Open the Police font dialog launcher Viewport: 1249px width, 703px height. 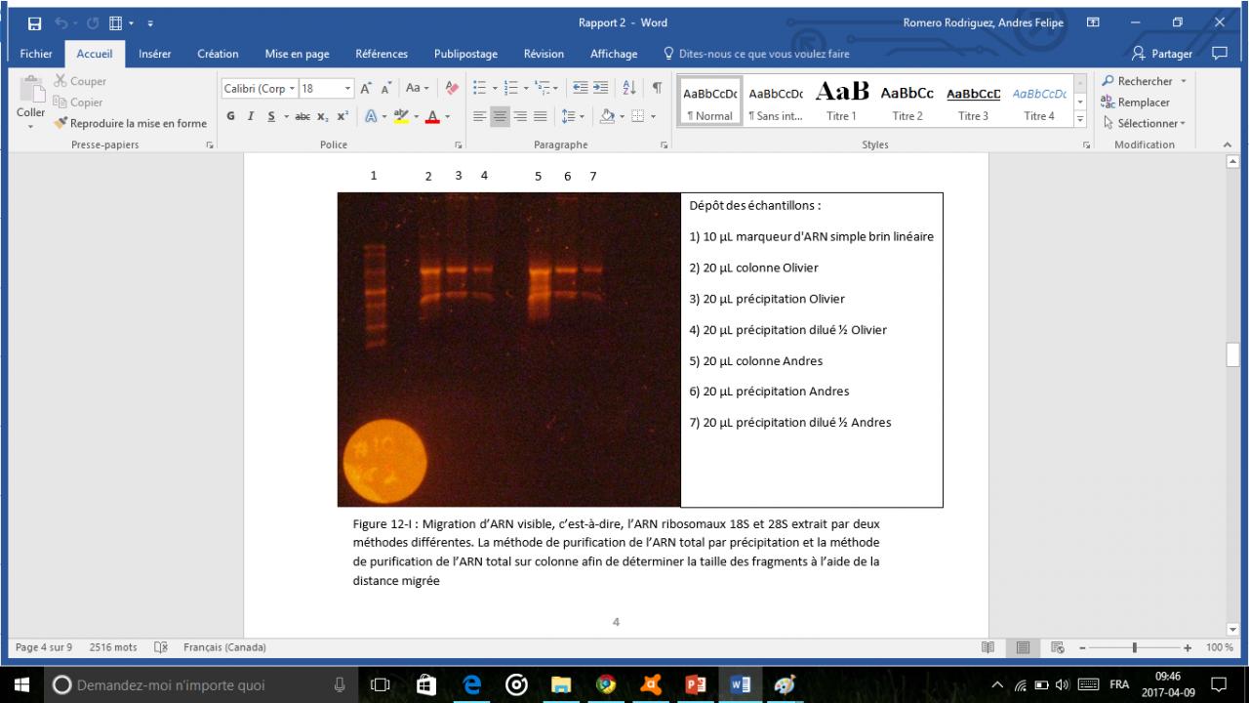click(x=459, y=145)
